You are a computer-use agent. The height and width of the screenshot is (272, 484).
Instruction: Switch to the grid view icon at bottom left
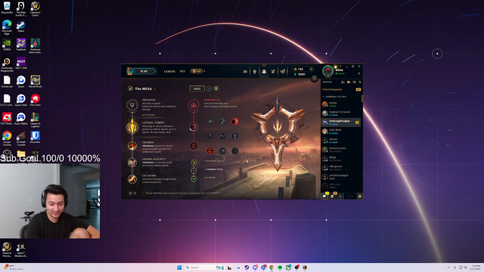[x=135, y=193]
